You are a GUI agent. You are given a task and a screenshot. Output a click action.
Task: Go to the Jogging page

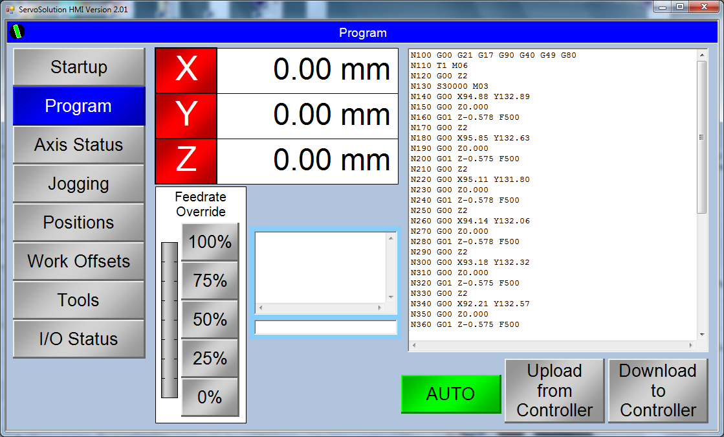pyautogui.click(x=79, y=184)
